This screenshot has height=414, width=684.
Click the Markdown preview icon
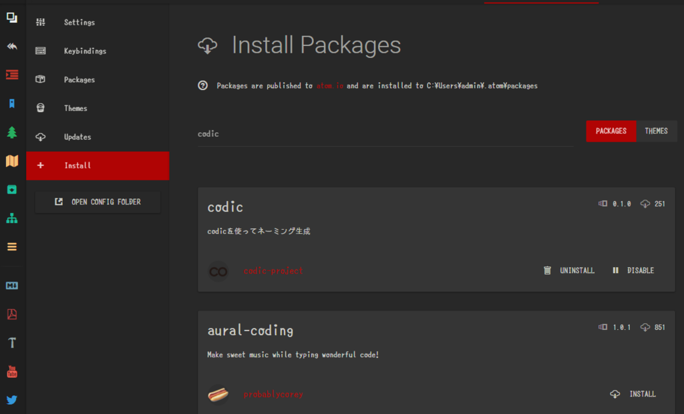coord(12,286)
